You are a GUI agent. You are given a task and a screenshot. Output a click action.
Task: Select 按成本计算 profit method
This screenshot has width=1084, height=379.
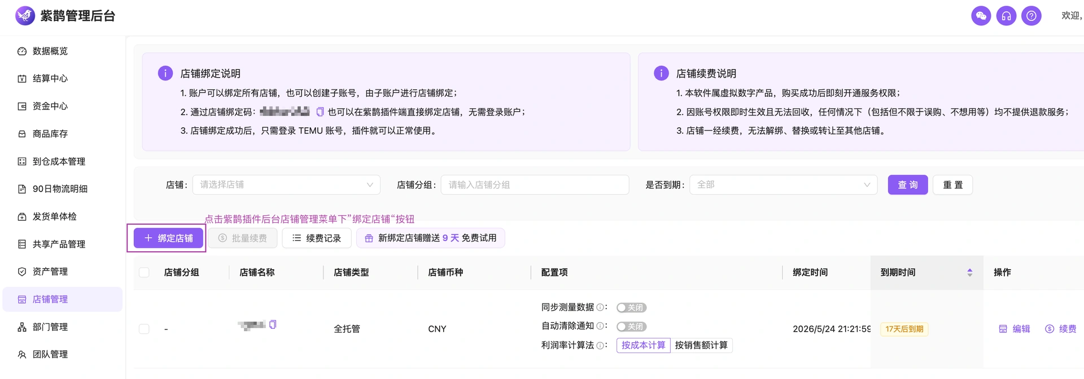pos(643,345)
